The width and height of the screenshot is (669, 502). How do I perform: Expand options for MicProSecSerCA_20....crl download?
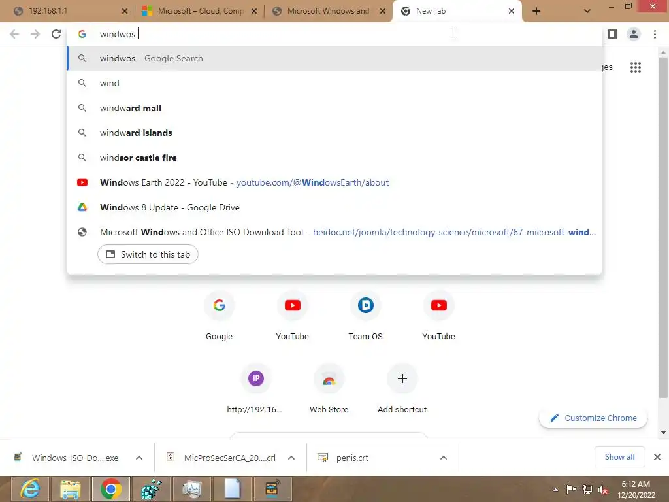(x=291, y=458)
